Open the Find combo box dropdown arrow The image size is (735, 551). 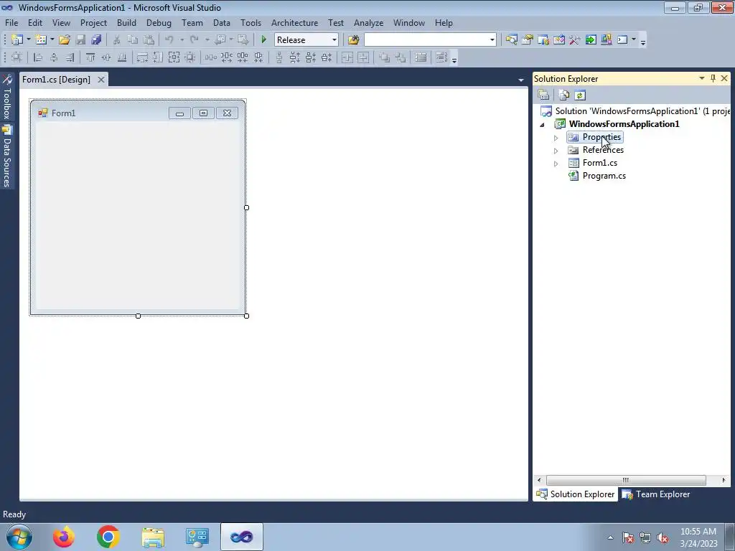(x=492, y=40)
